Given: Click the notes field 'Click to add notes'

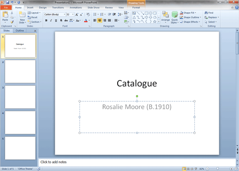Looking at the screenshot, I should click(x=137, y=162).
